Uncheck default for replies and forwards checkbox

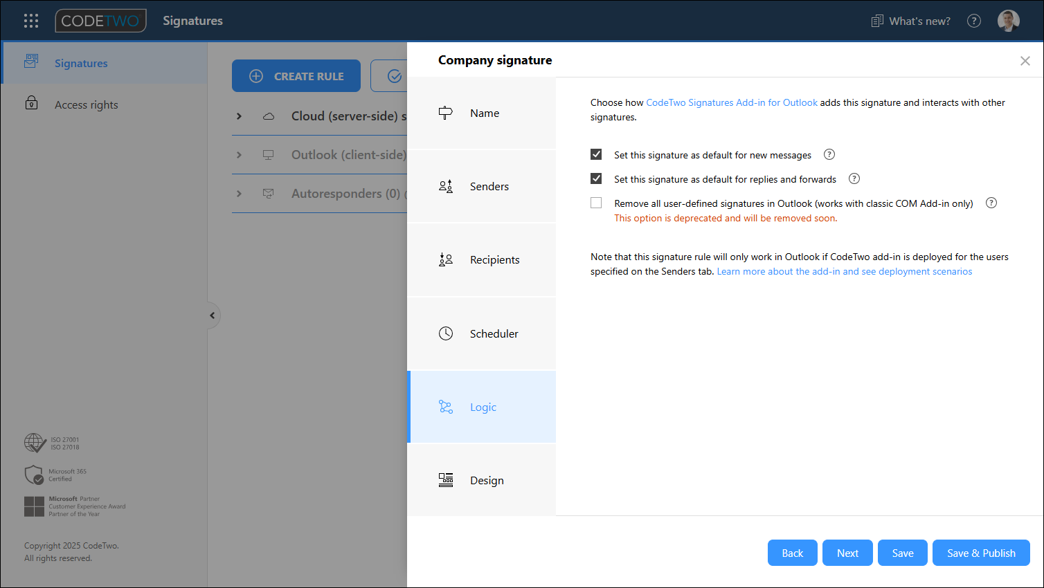tap(596, 178)
